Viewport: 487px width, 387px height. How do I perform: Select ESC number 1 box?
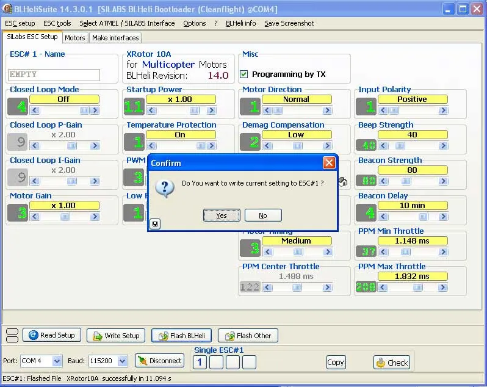(x=200, y=363)
